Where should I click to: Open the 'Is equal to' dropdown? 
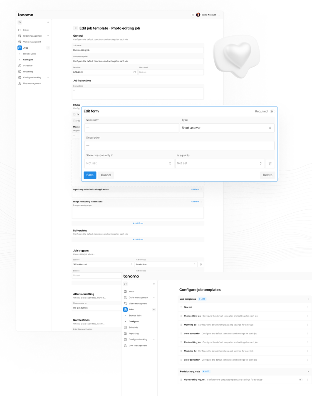(220, 163)
